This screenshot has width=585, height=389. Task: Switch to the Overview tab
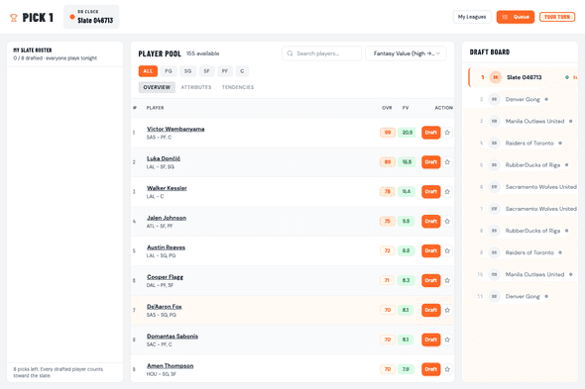(x=157, y=87)
